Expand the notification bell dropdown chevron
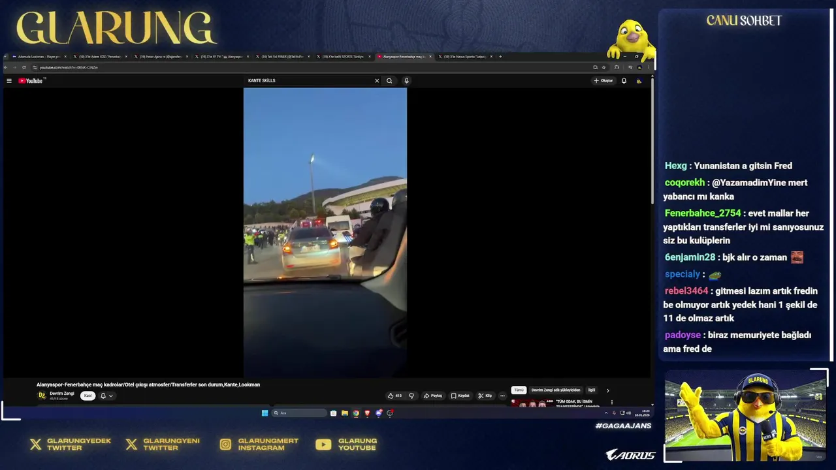The height and width of the screenshot is (470, 836). (x=110, y=396)
